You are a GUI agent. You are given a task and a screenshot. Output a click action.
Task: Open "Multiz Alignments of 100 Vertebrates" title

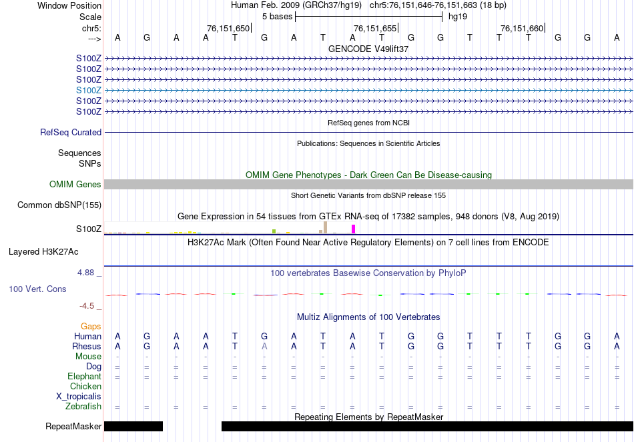coord(368,317)
